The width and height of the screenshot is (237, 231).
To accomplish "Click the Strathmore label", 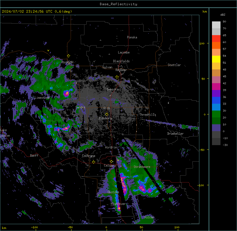I will click(142, 167).
